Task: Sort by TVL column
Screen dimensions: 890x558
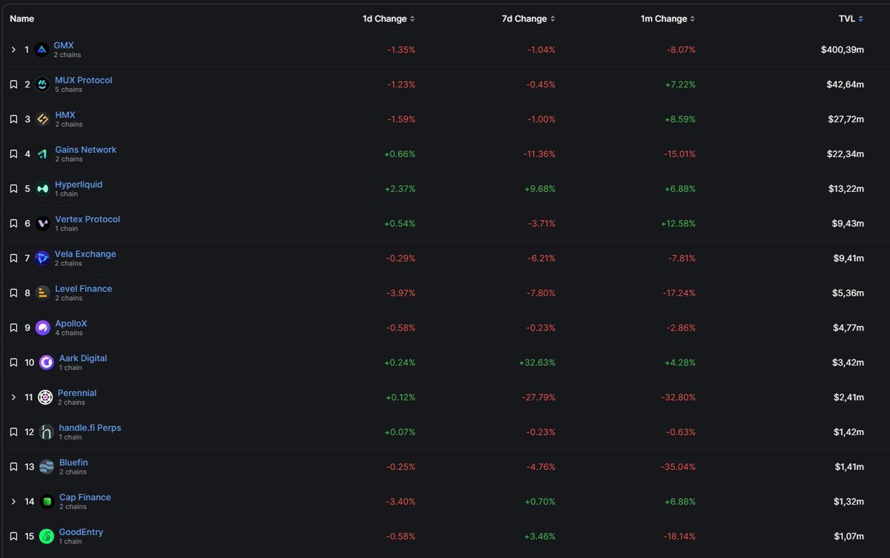Action: point(851,19)
